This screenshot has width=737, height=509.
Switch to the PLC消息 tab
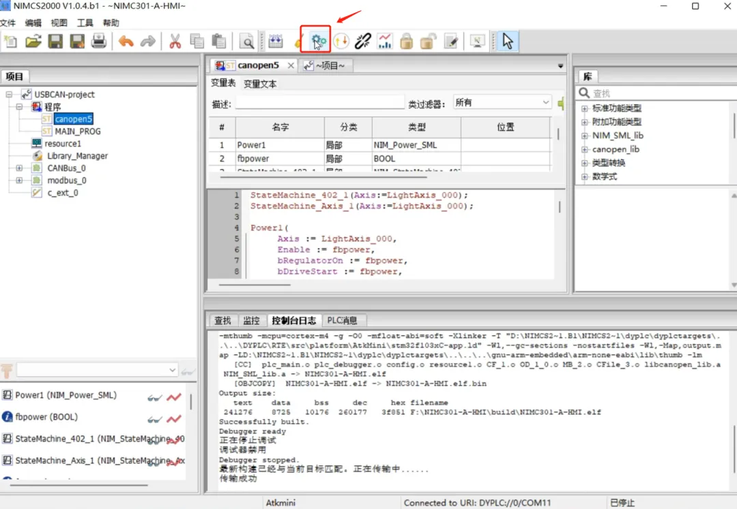[342, 320]
